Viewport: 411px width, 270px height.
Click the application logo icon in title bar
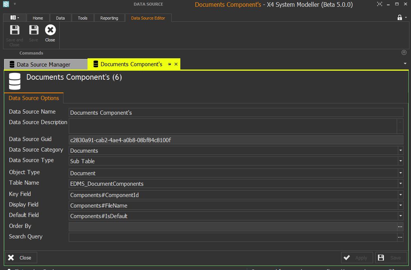click(x=6, y=4)
